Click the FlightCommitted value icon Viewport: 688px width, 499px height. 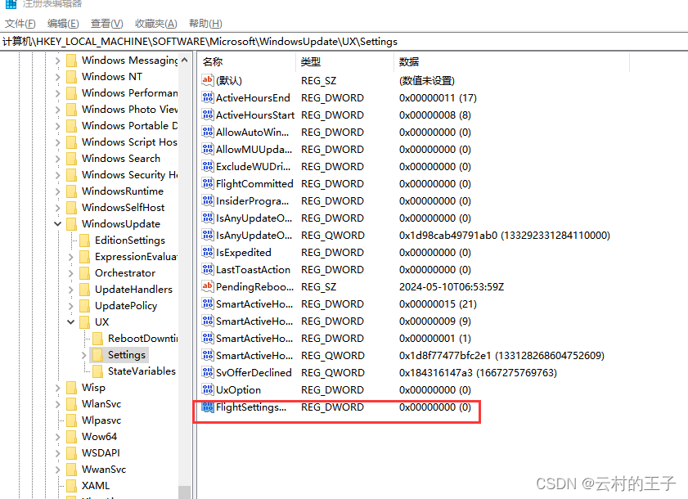point(208,183)
